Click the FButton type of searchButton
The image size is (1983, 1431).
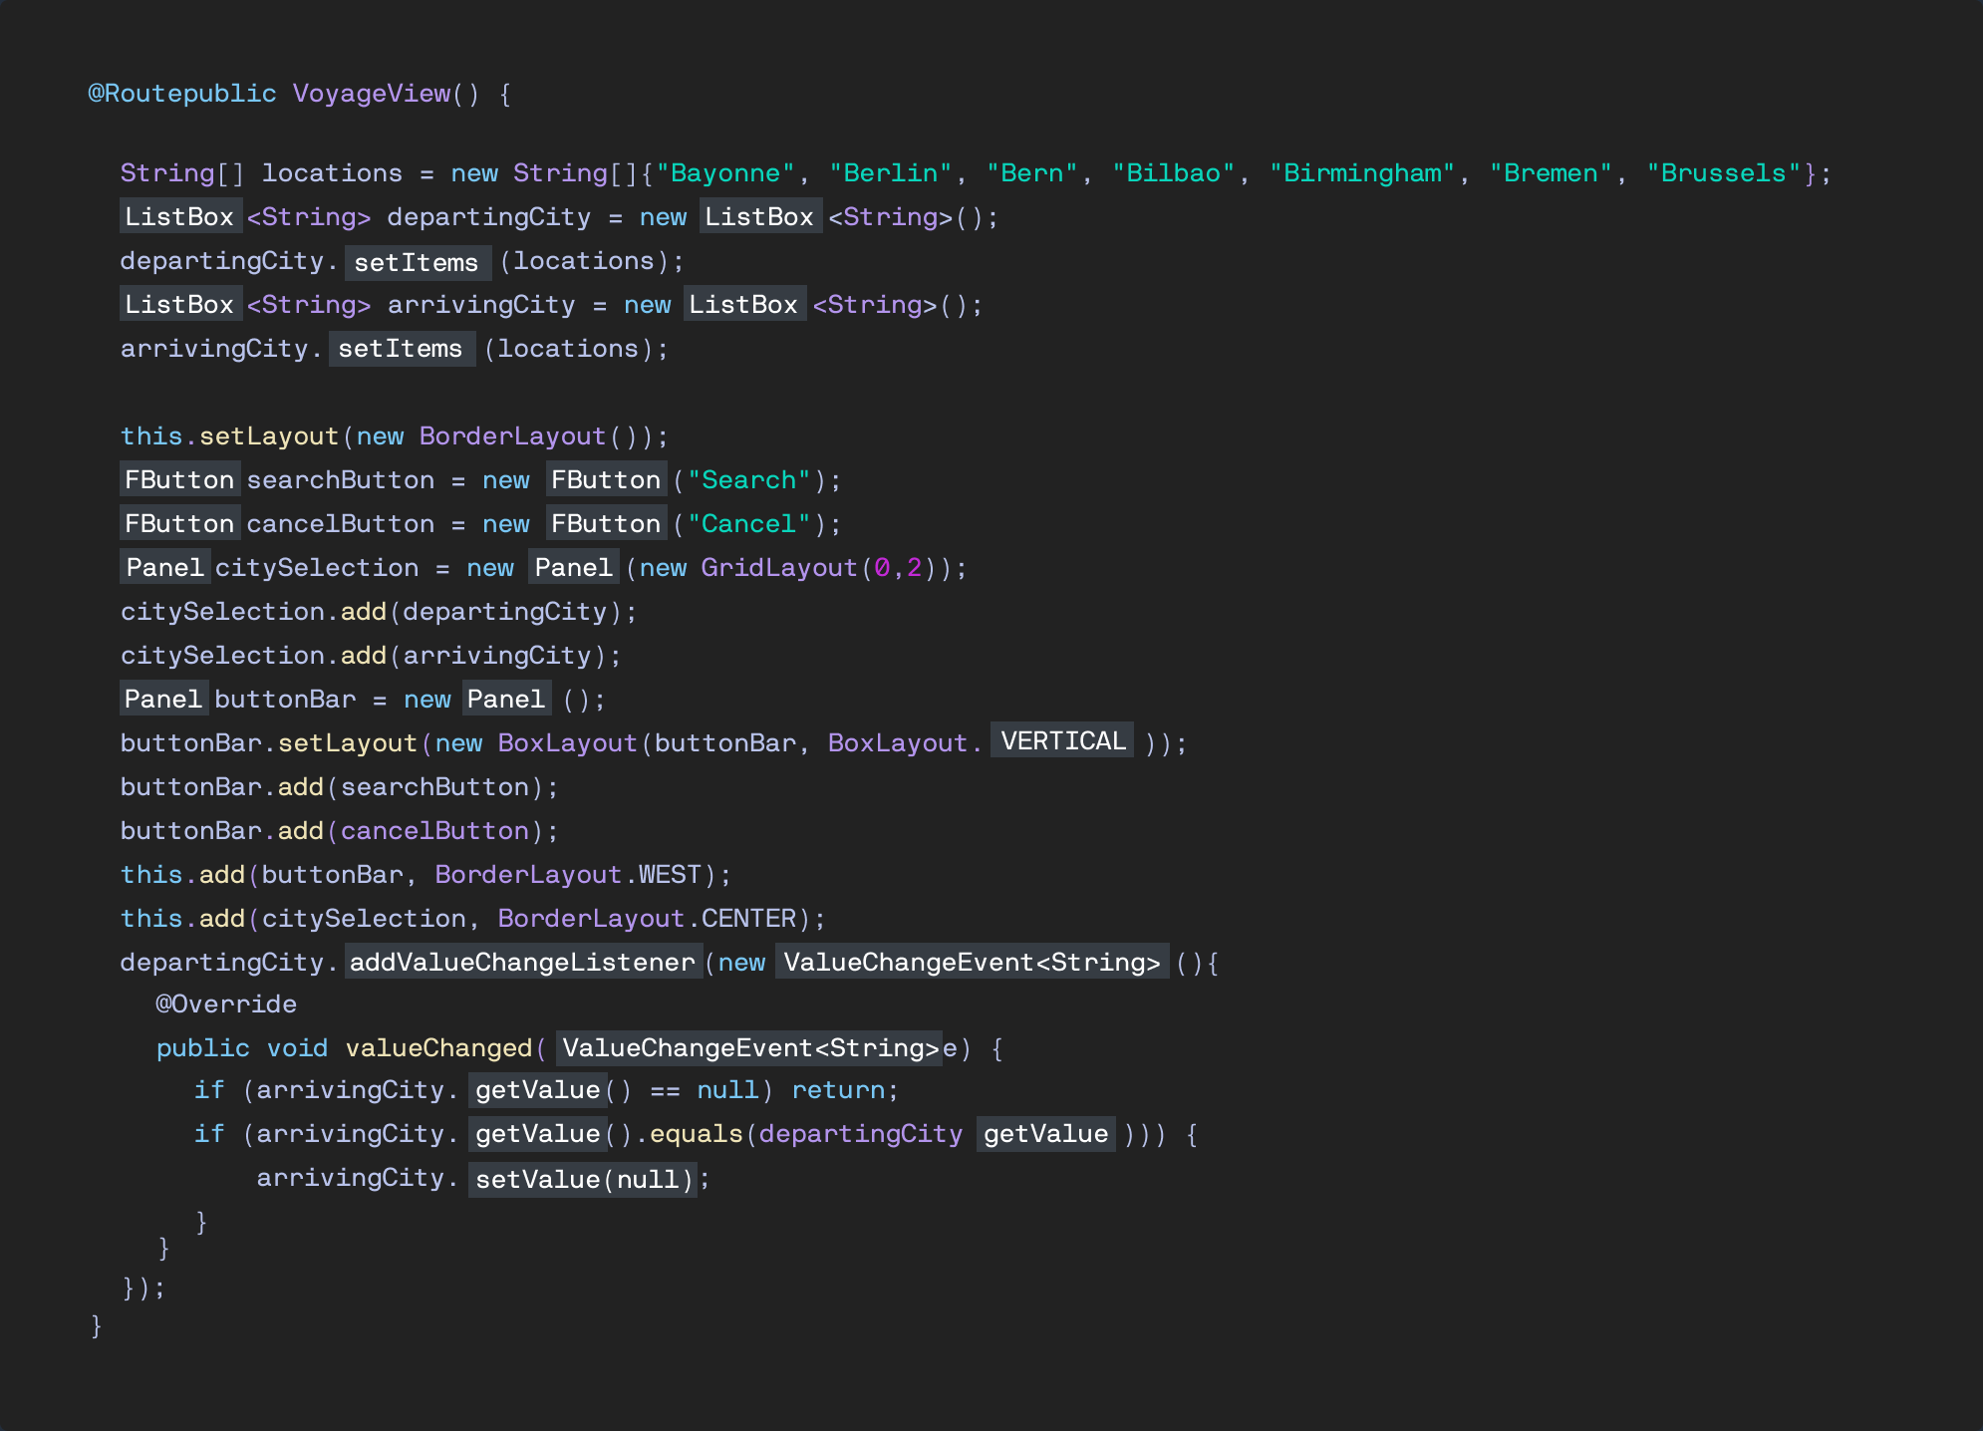(179, 479)
